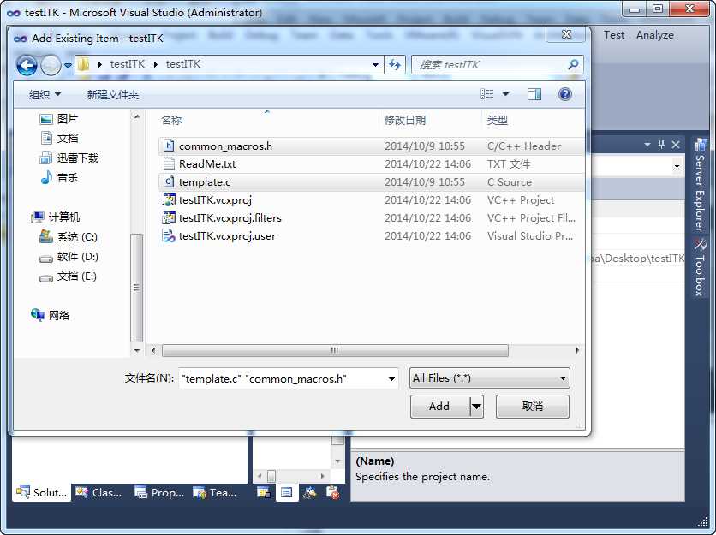Open Server Explorer side tab
This screenshot has width=716, height=535.
700,187
